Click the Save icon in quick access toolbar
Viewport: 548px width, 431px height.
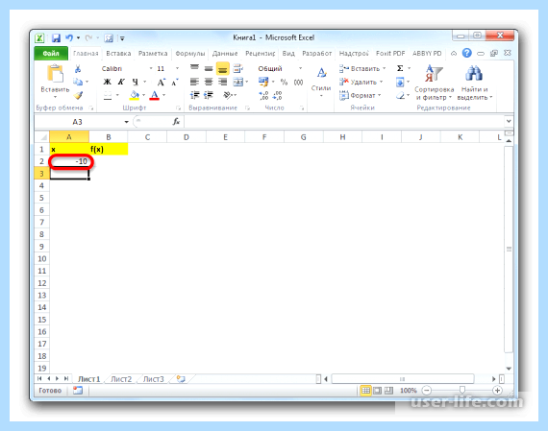56,37
